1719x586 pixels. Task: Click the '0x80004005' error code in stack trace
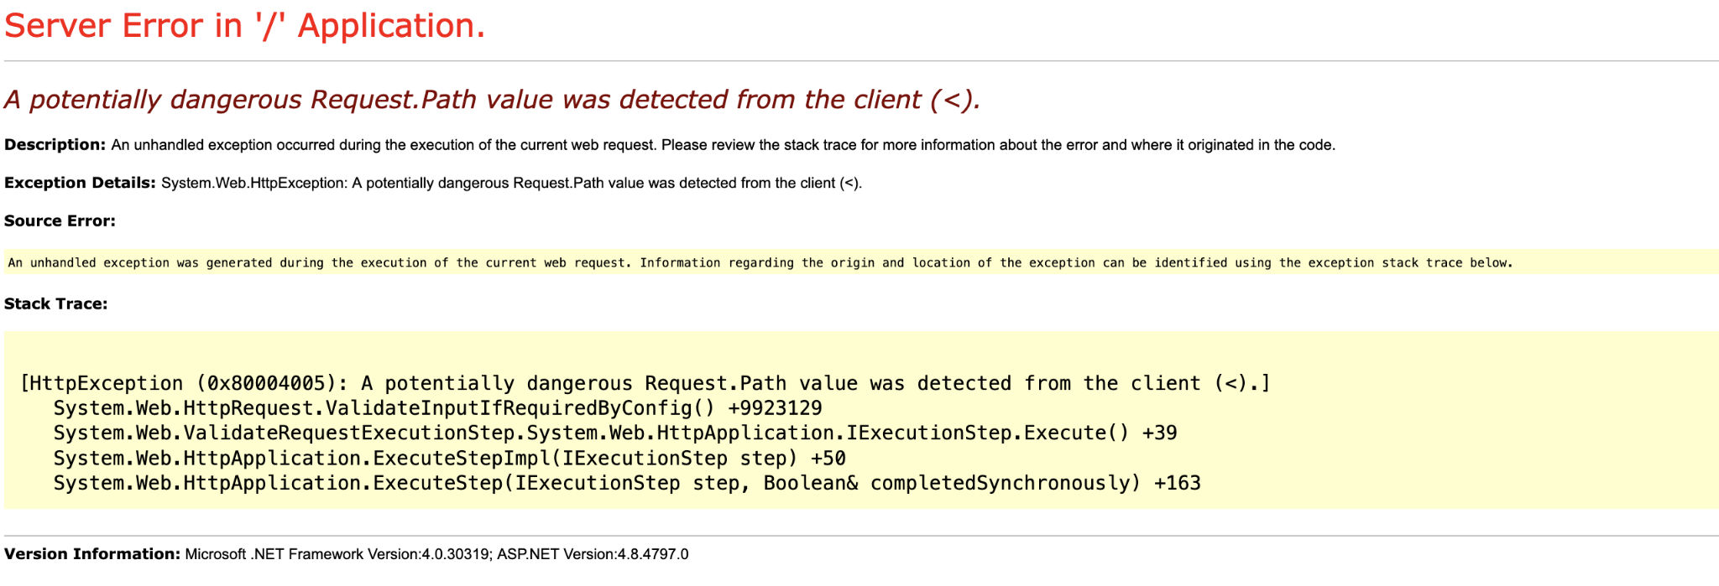coord(266,383)
